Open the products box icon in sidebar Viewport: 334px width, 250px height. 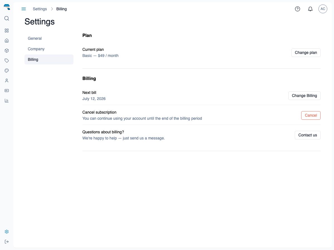7,51
